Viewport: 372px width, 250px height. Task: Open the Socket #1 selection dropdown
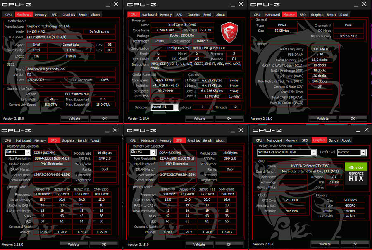(x=176, y=107)
